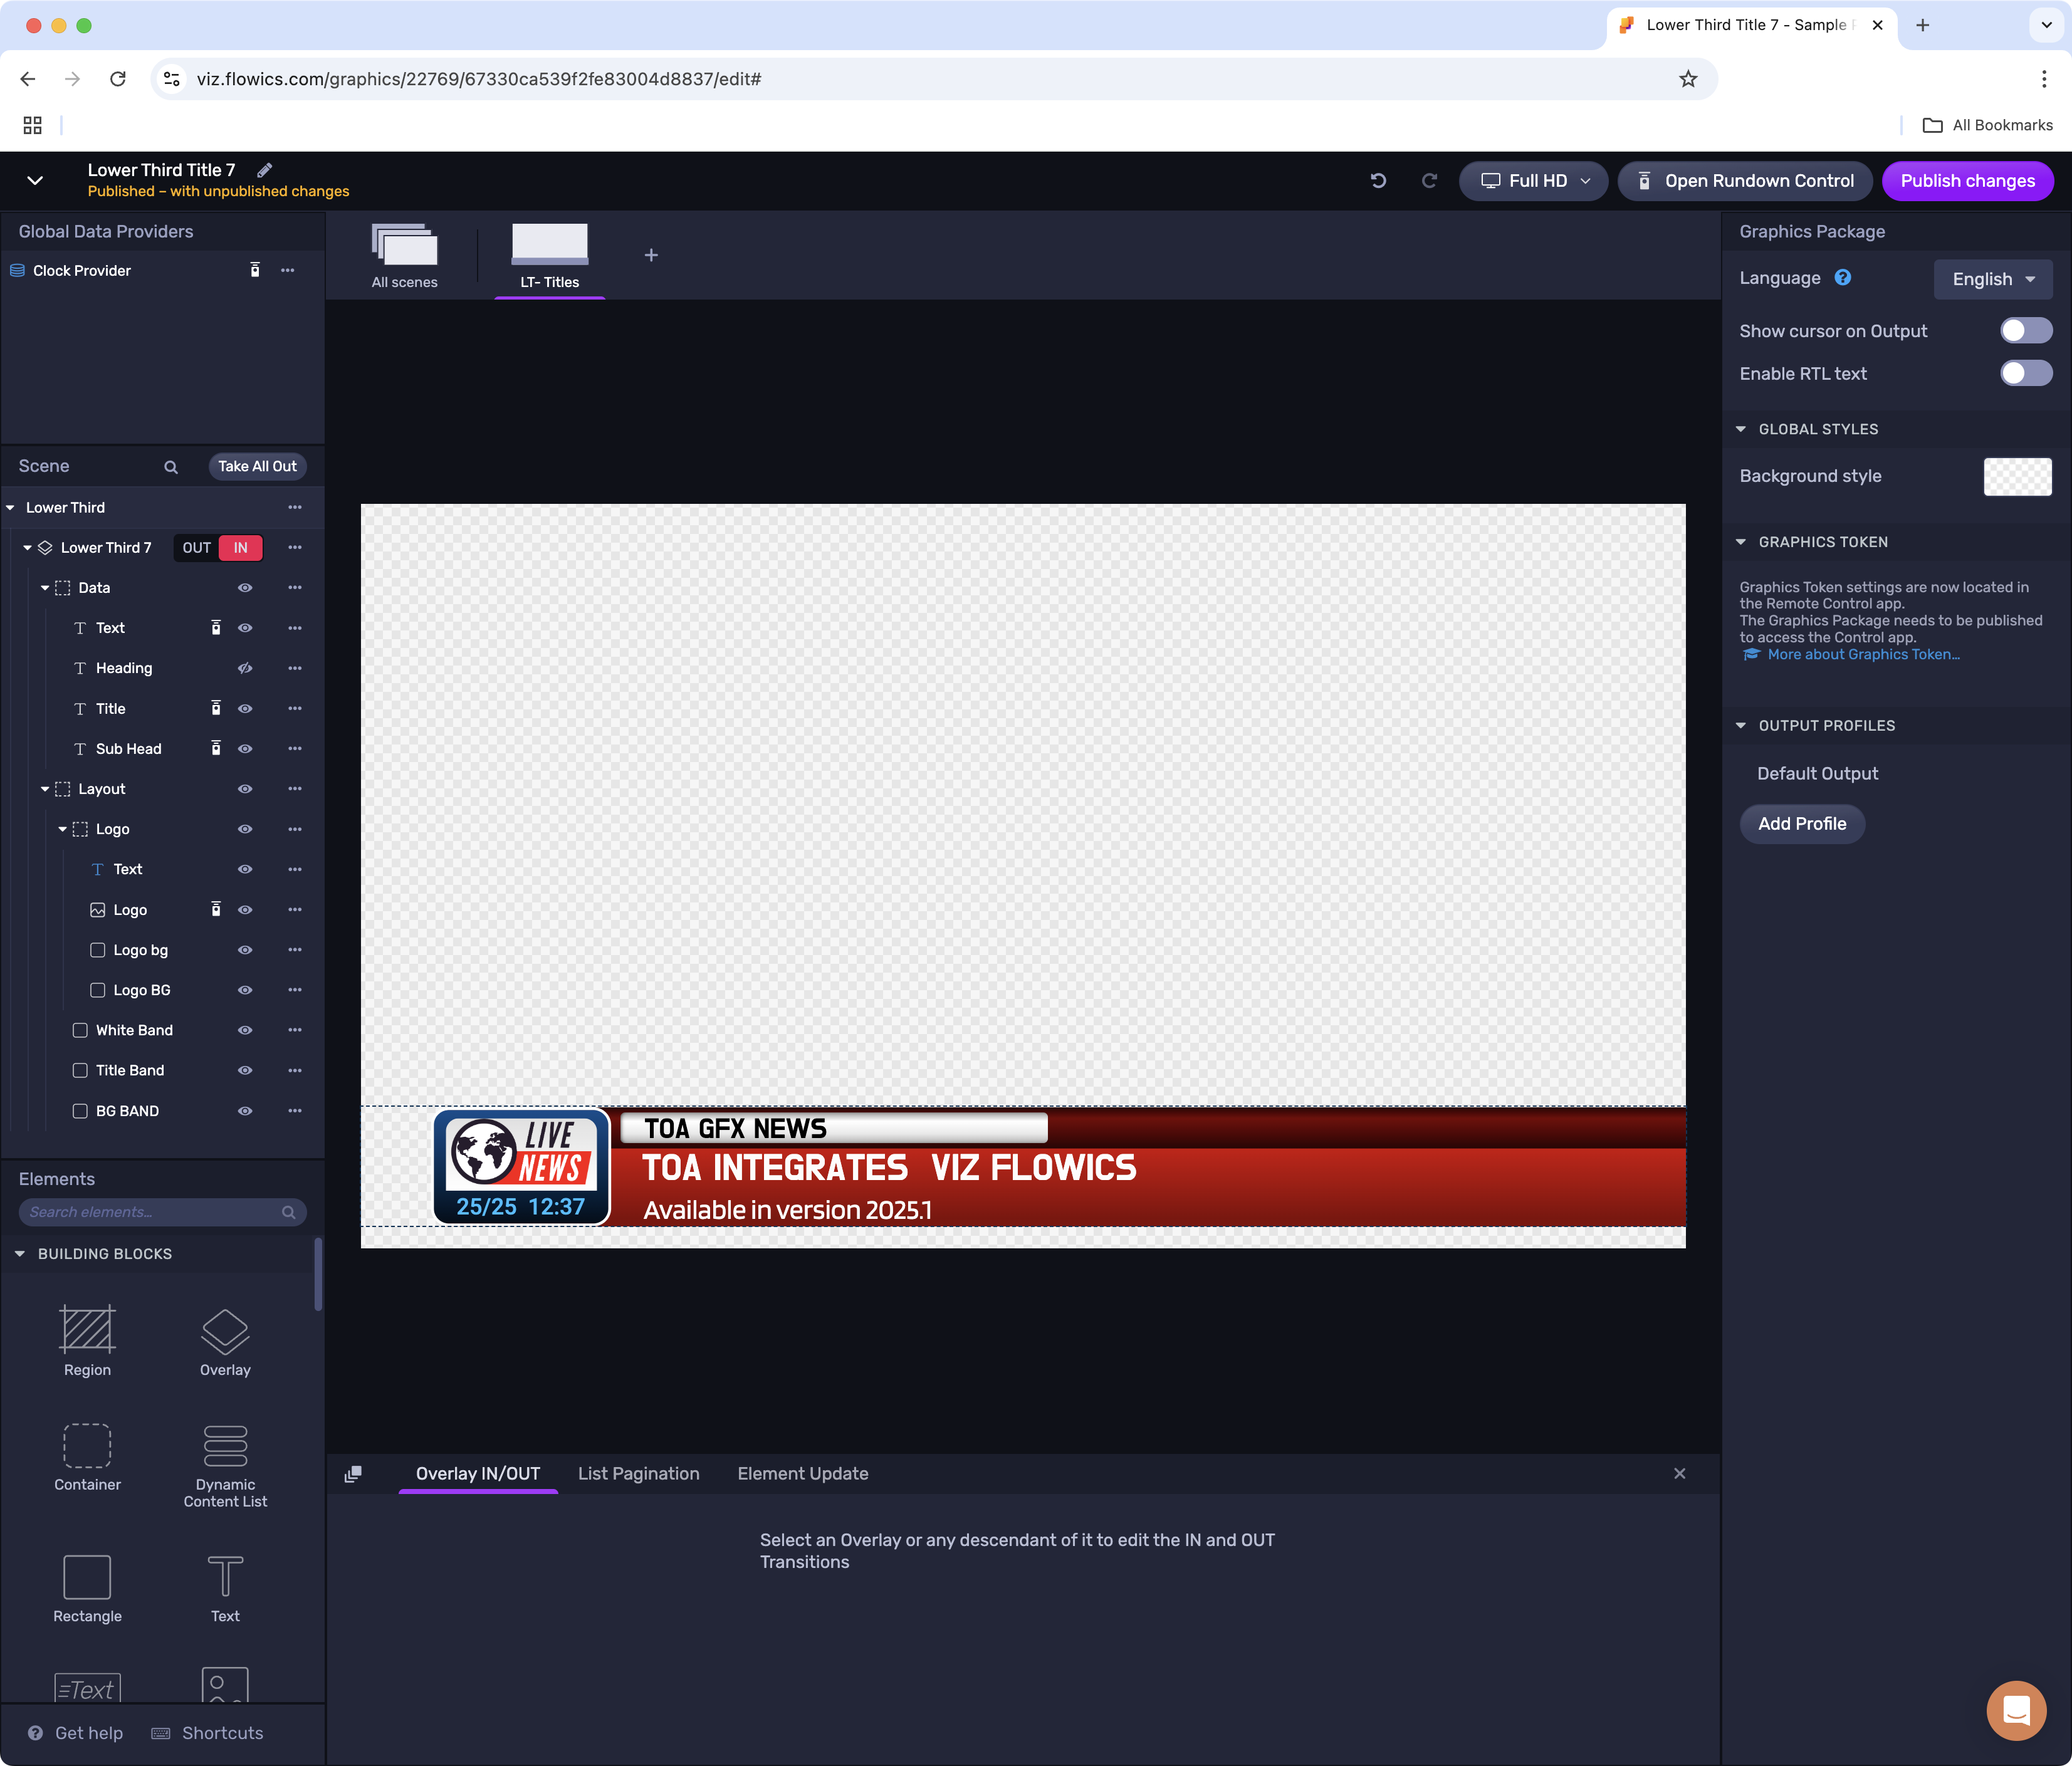Open the Overlay IN/OUT tab
This screenshot has height=1766, width=2072.
[x=478, y=1474]
